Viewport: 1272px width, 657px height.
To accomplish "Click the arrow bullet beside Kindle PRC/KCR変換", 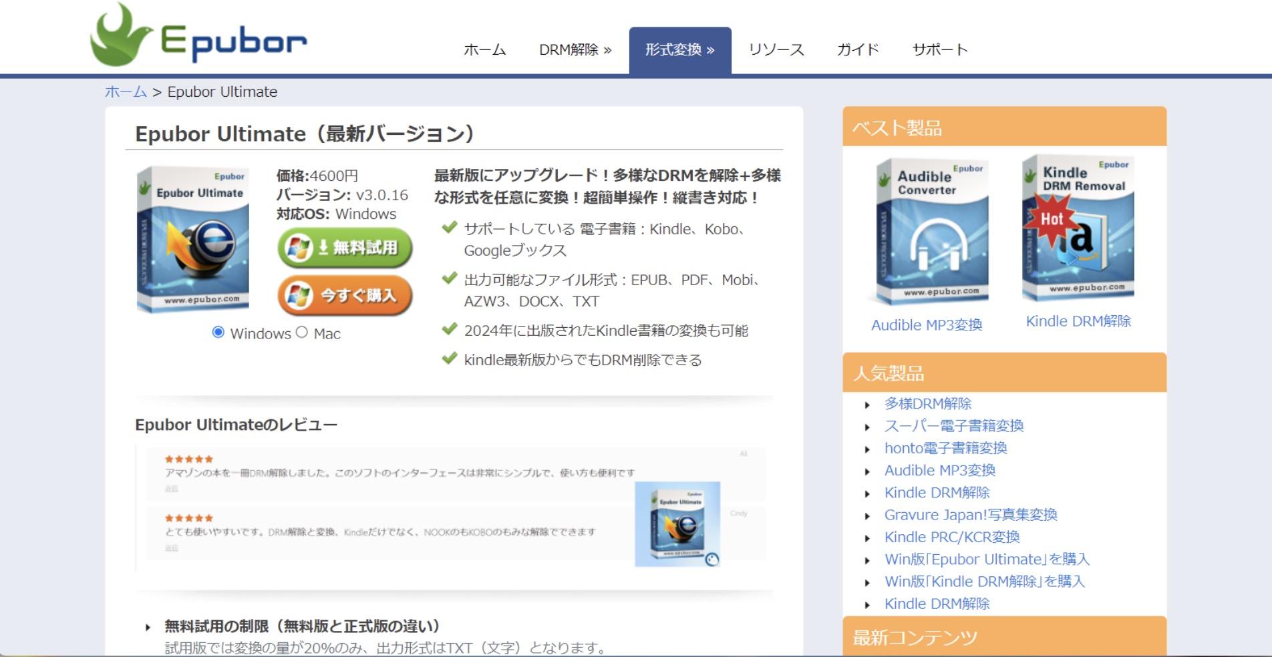I will click(867, 538).
